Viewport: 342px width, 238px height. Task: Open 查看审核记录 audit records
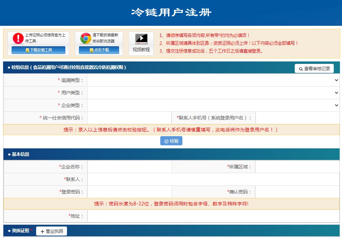(314, 68)
